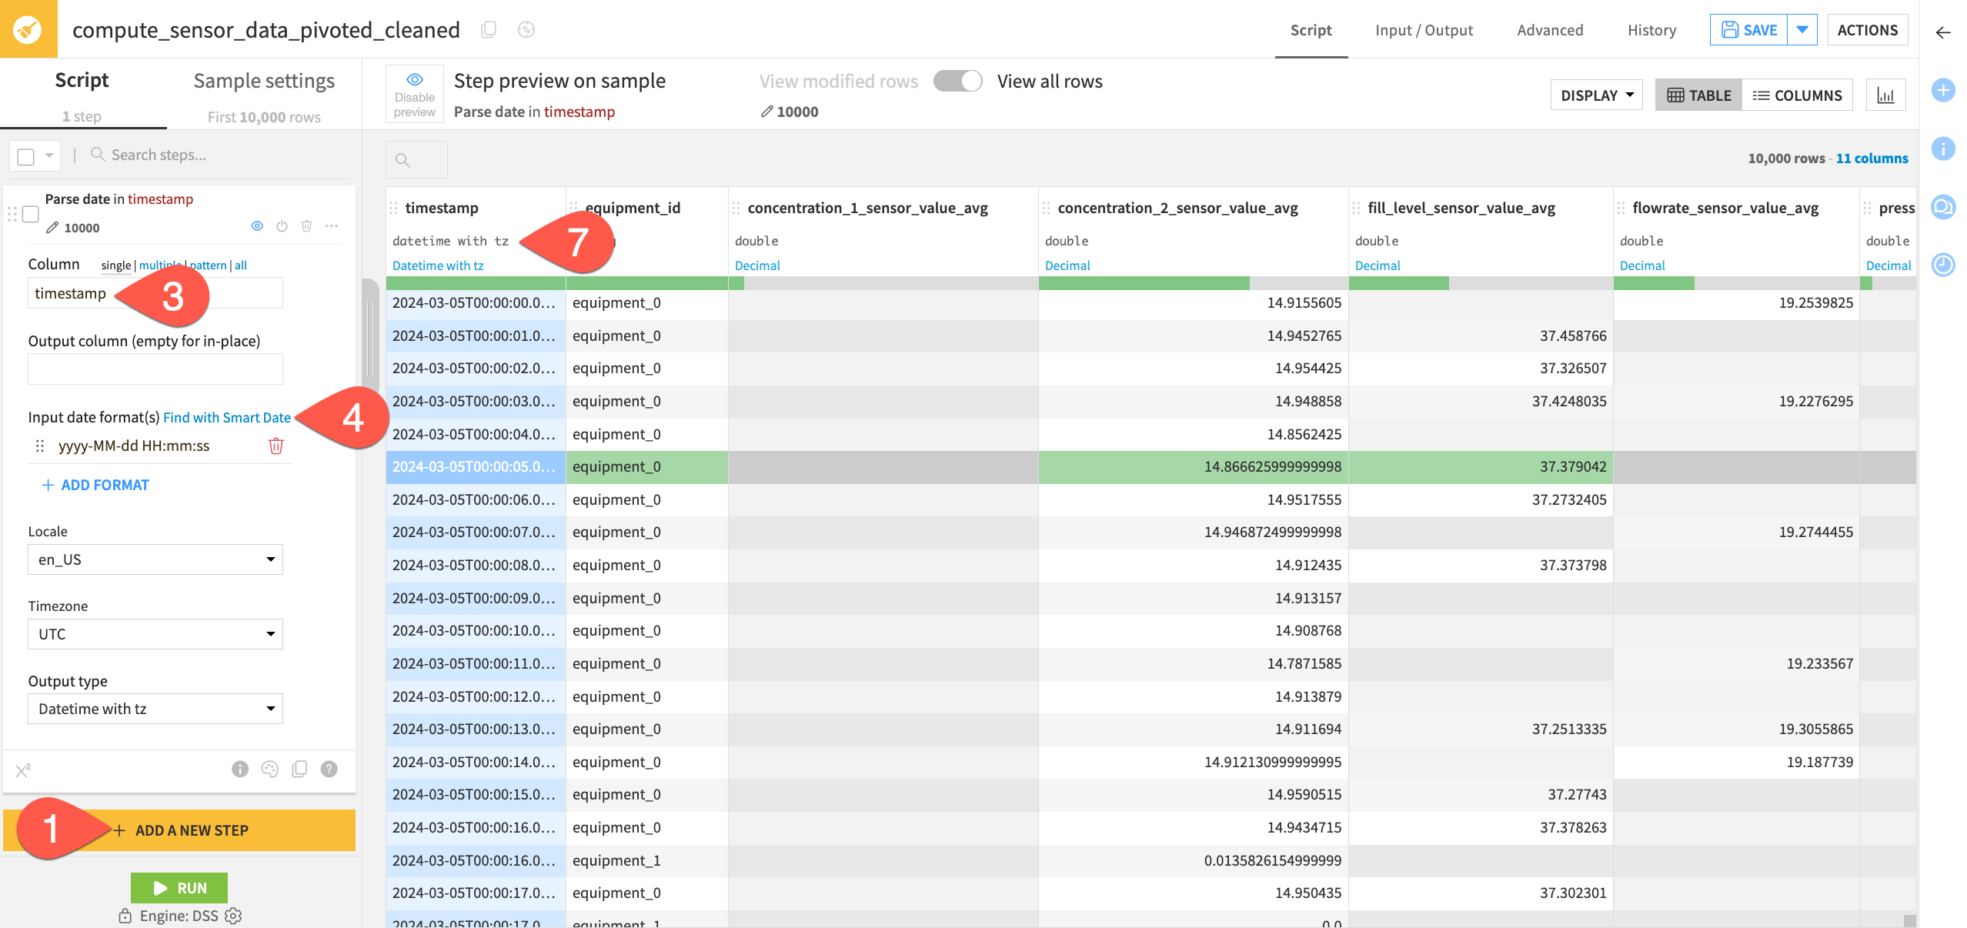Click the 11 columns link
This screenshot has width=1967, height=928.
[1872, 158]
